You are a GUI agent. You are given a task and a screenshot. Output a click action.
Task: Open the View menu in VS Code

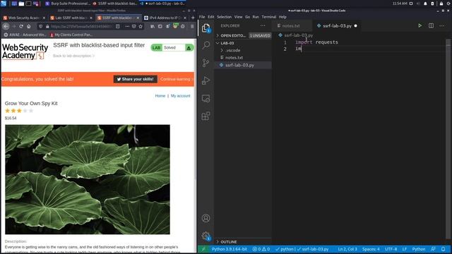click(x=239, y=17)
